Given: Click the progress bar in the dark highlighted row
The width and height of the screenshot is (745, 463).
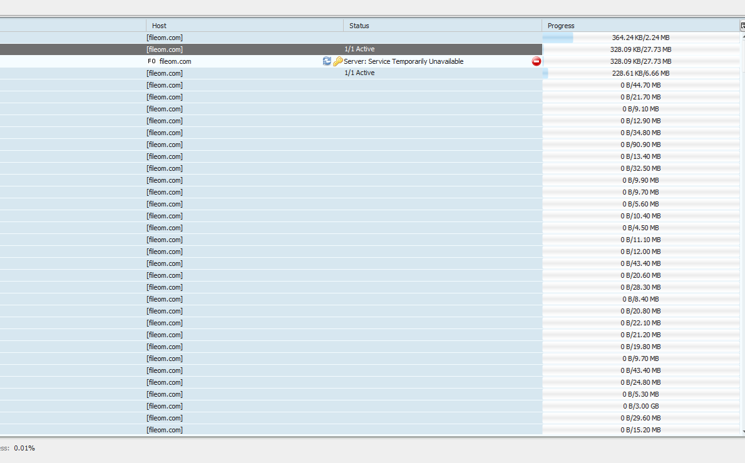Looking at the screenshot, I should point(641,49).
